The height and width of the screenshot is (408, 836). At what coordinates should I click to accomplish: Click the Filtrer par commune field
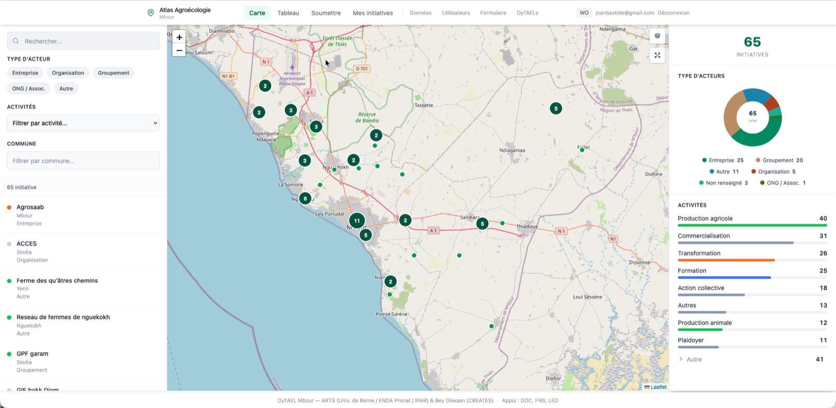pyautogui.click(x=83, y=161)
